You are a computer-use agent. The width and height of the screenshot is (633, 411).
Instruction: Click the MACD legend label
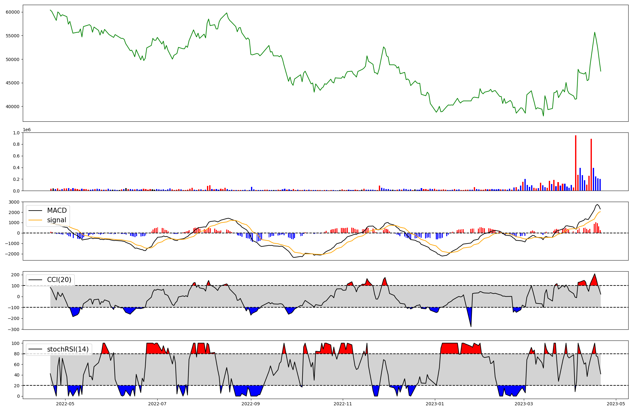point(57,211)
